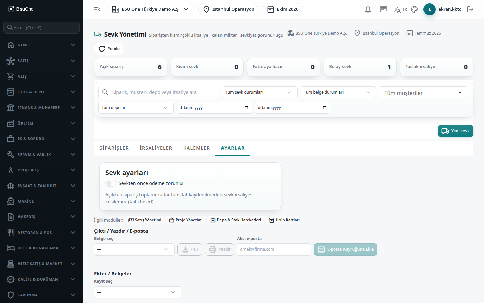Click the logout icon
This screenshot has width=484, height=303.
pos(470,9)
